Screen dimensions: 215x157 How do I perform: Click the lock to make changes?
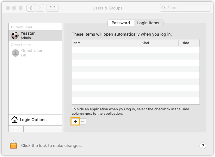pos(13,144)
